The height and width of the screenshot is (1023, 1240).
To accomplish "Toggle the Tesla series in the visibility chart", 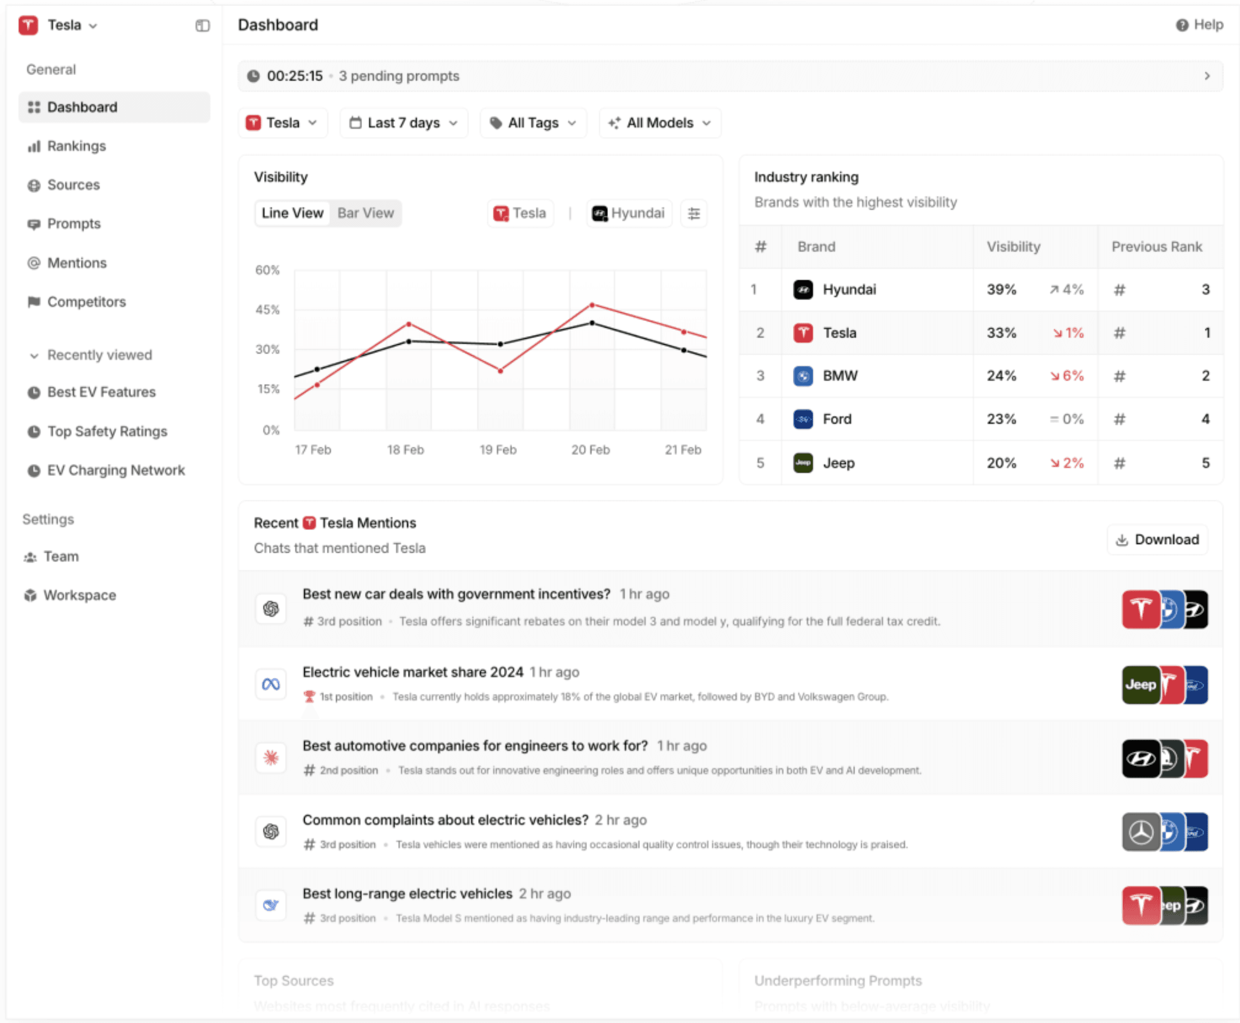I will [x=521, y=213].
